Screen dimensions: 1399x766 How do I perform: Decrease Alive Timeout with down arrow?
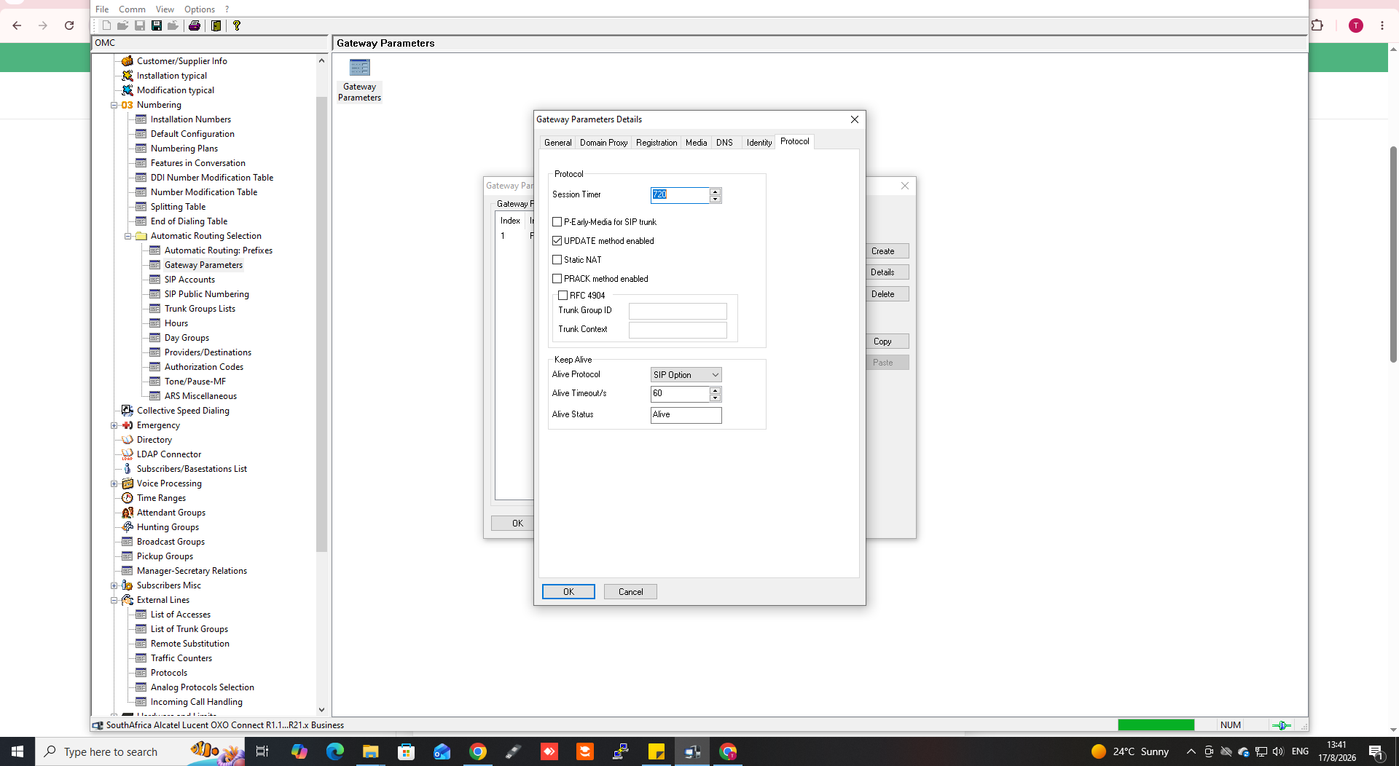click(716, 398)
